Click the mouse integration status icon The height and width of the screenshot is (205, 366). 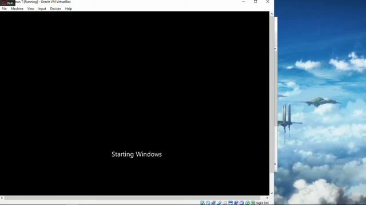tap(247, 203)
